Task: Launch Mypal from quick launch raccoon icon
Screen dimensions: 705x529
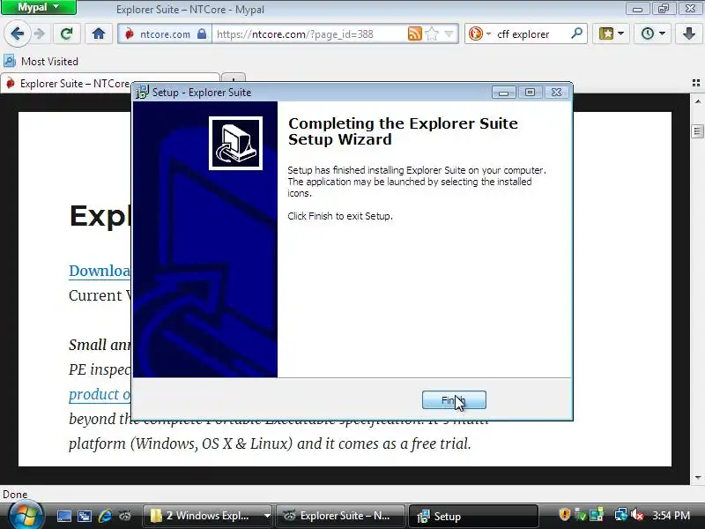Action: [125, 516]
